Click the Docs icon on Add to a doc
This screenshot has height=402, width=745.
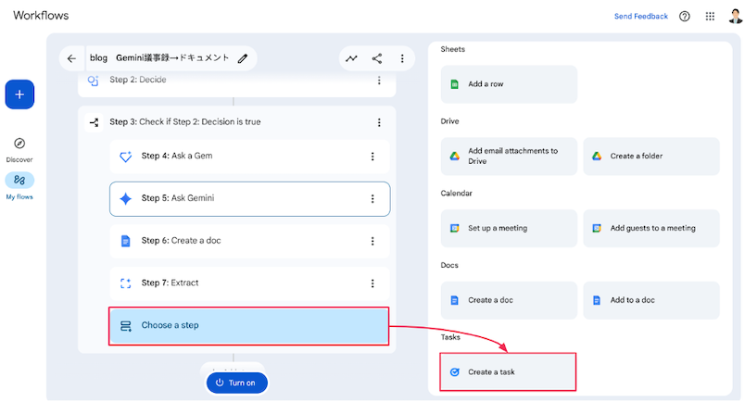[x=597, y=300]
